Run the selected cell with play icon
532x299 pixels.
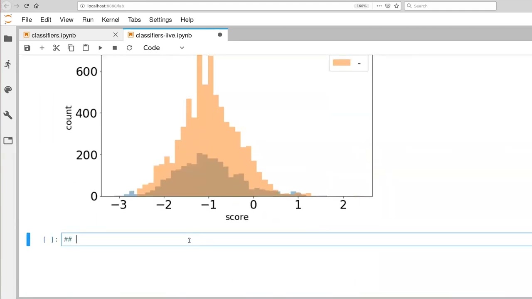tap(100, 48)
